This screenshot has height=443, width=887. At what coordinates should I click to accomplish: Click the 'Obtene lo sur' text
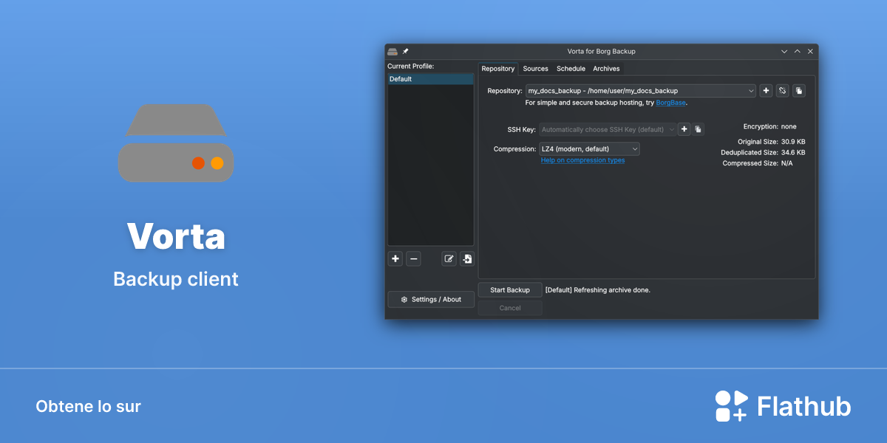88,406
